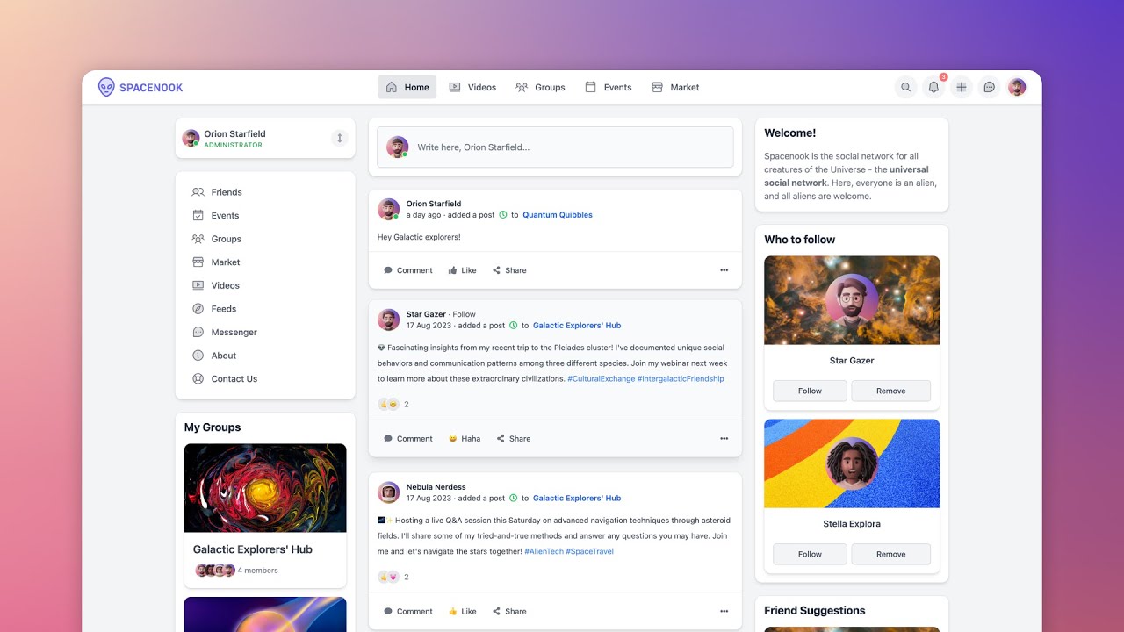This screenshot has width=1124, height=632.
Task: Click the Spacenook alien logo
Action: pos(106,87)
